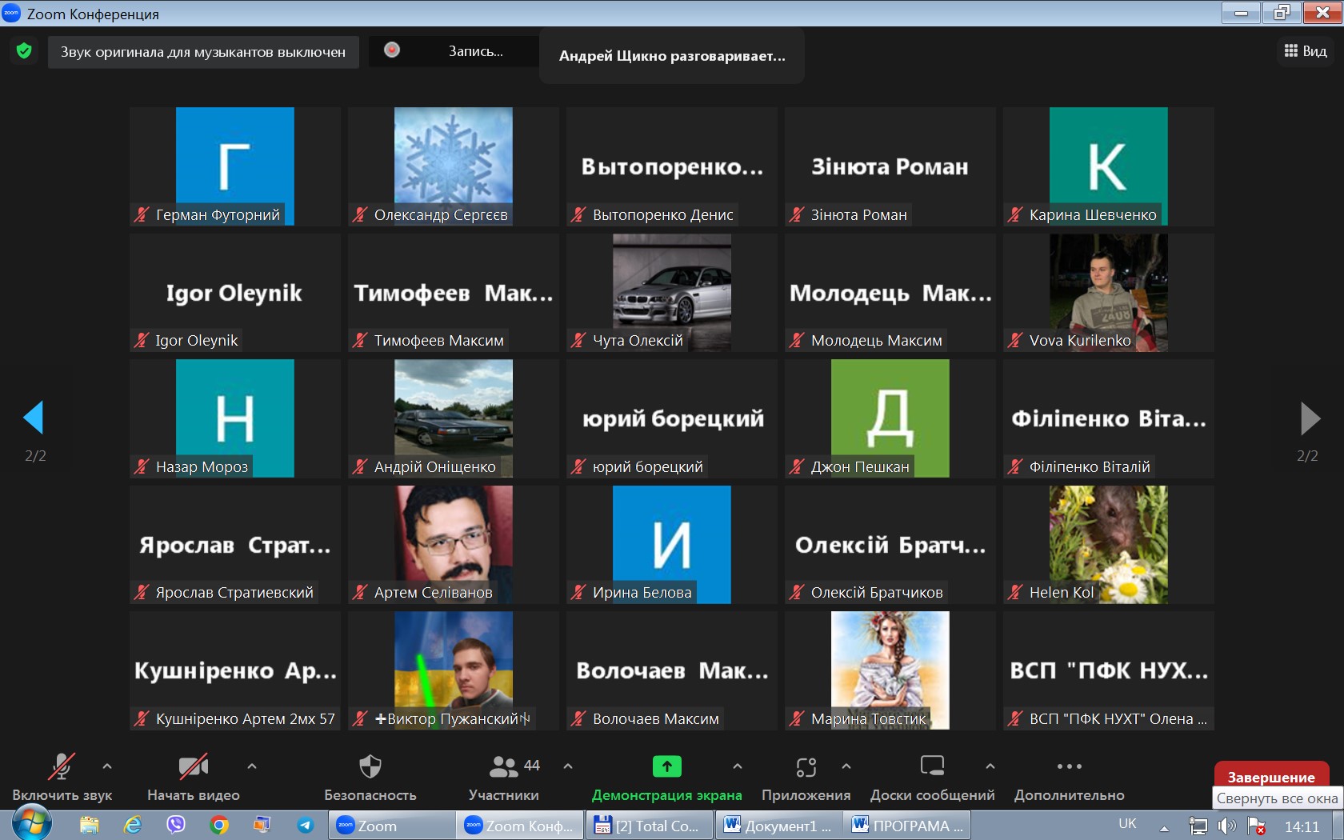Viewport: 1344px width, 840px height.
Task: Launch Chrome from the taskbar
Action: tap(218, 825)
